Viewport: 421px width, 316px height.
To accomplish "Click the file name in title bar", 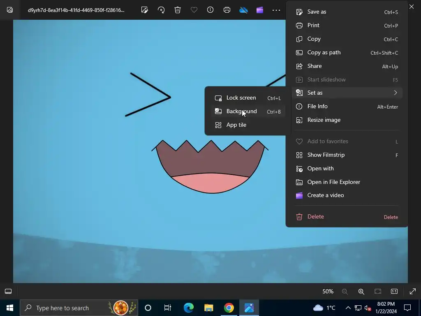I will click(x=76, y=10).
